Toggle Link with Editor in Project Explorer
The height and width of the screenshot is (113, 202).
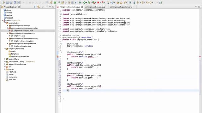click(x=39, y=7)
